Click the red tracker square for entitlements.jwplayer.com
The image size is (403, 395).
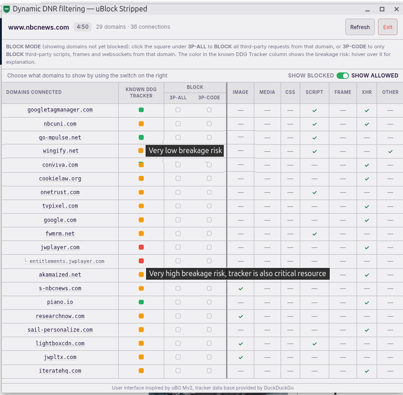click(x=141, y=261)
